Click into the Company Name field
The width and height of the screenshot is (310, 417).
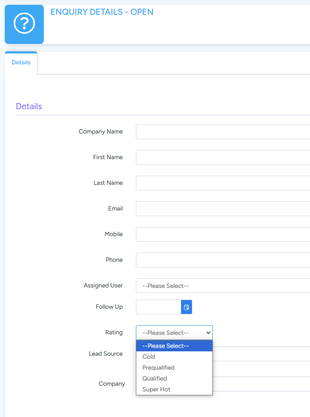point(223,132)
